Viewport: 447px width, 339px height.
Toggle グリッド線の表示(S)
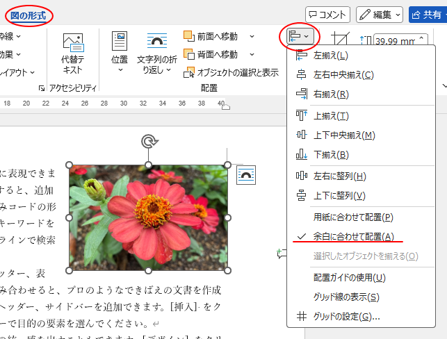pyautogui.click(x=361, y=297)
